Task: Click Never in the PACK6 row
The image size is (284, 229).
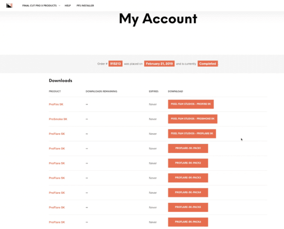Action: [153, 222]
